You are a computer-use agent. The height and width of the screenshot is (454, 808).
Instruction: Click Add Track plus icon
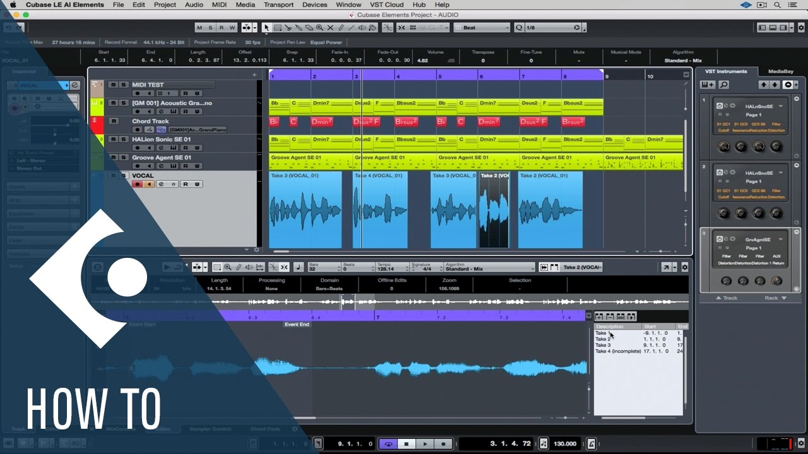tap(254, 74)
